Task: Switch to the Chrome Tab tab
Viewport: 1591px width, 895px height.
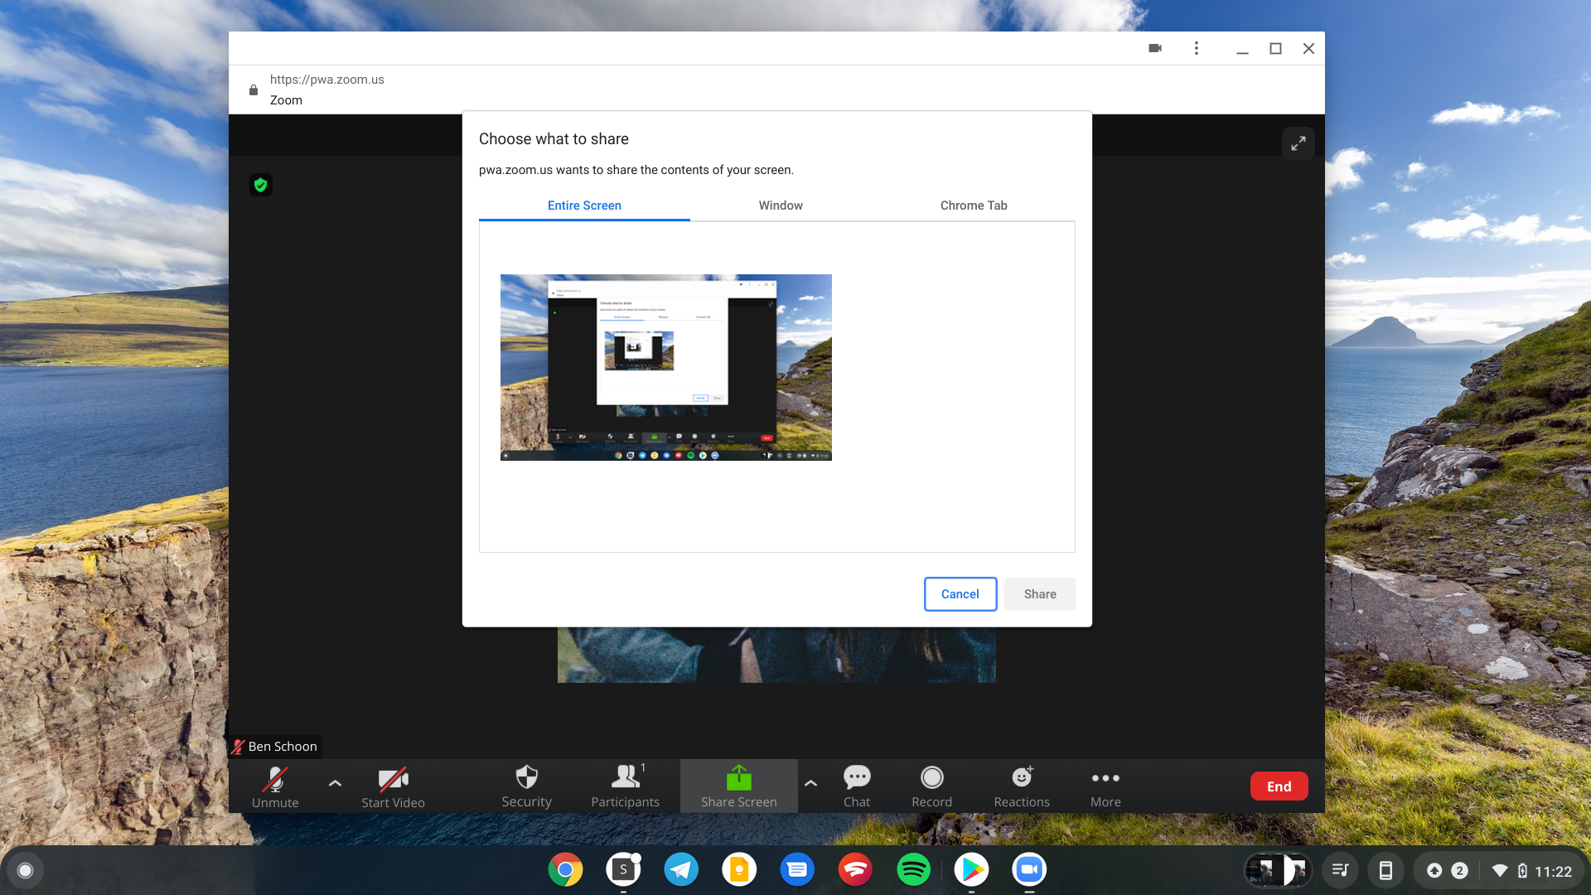Action: [x=973, y=206]
